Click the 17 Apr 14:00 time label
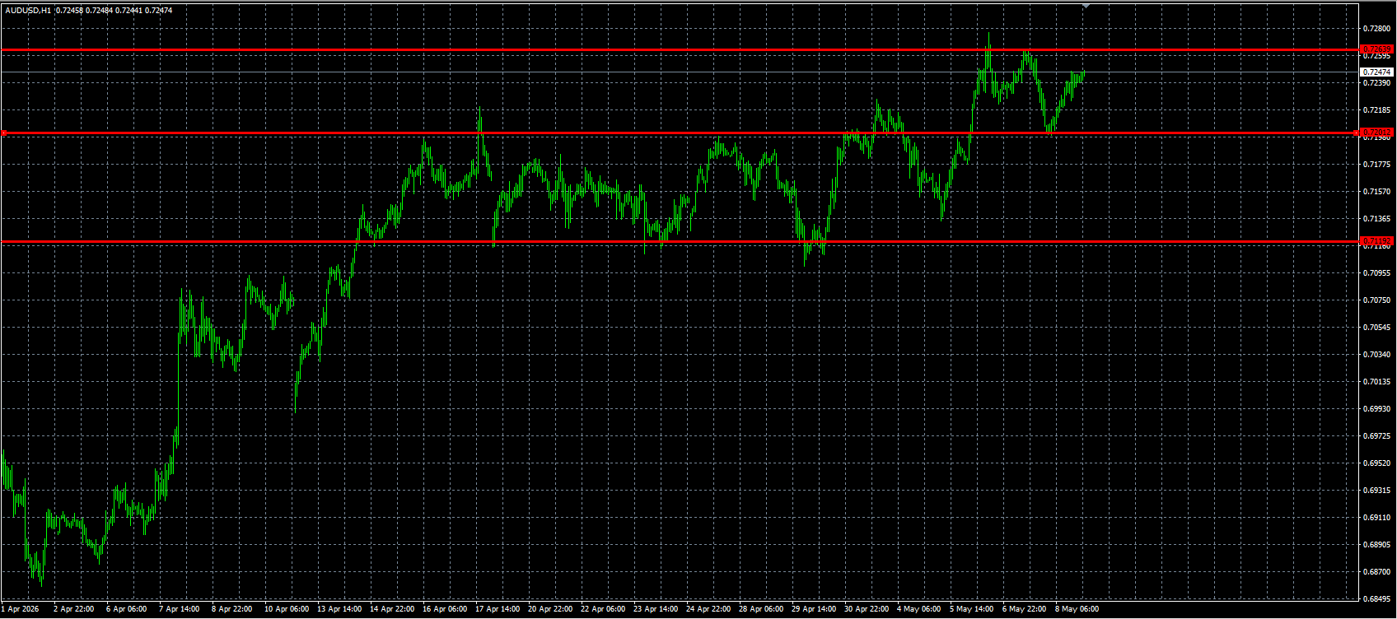The image size is (1397, 619). [498, 609]
